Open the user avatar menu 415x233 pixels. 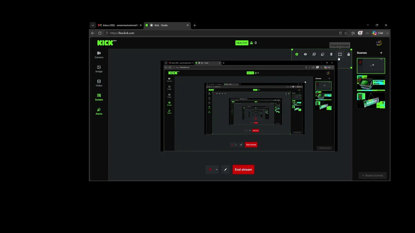tap(379, 43)
